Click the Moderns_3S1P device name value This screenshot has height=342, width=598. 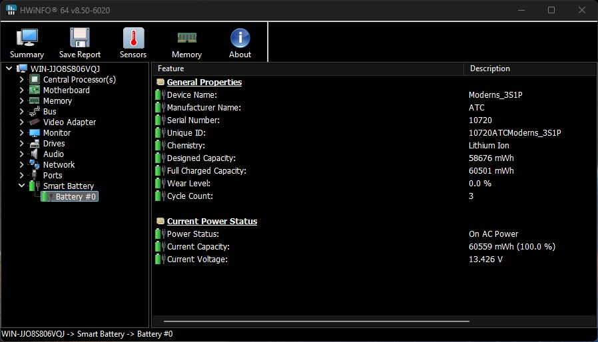[x=495, y=95]
